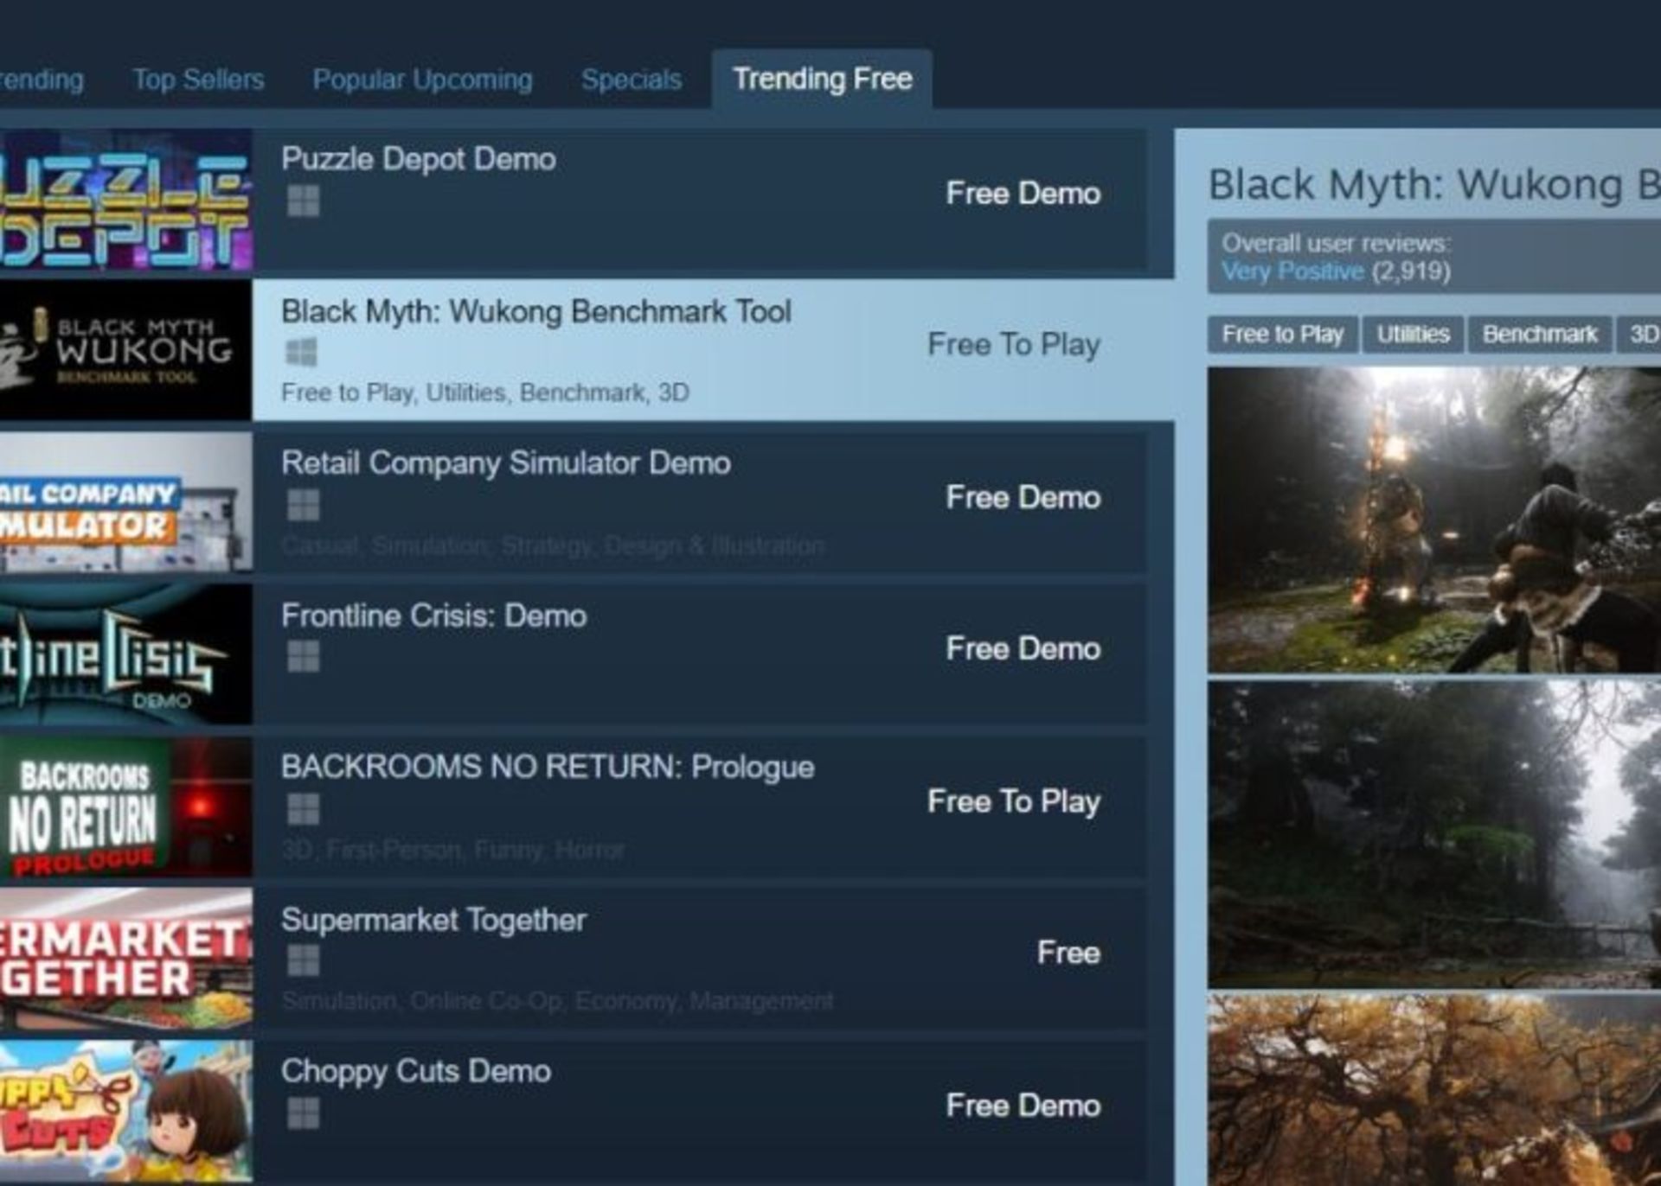1661x1186 pixels.
Task: Click Free Demo price on Choppy Cuts row
Action: [1023, 1106]
